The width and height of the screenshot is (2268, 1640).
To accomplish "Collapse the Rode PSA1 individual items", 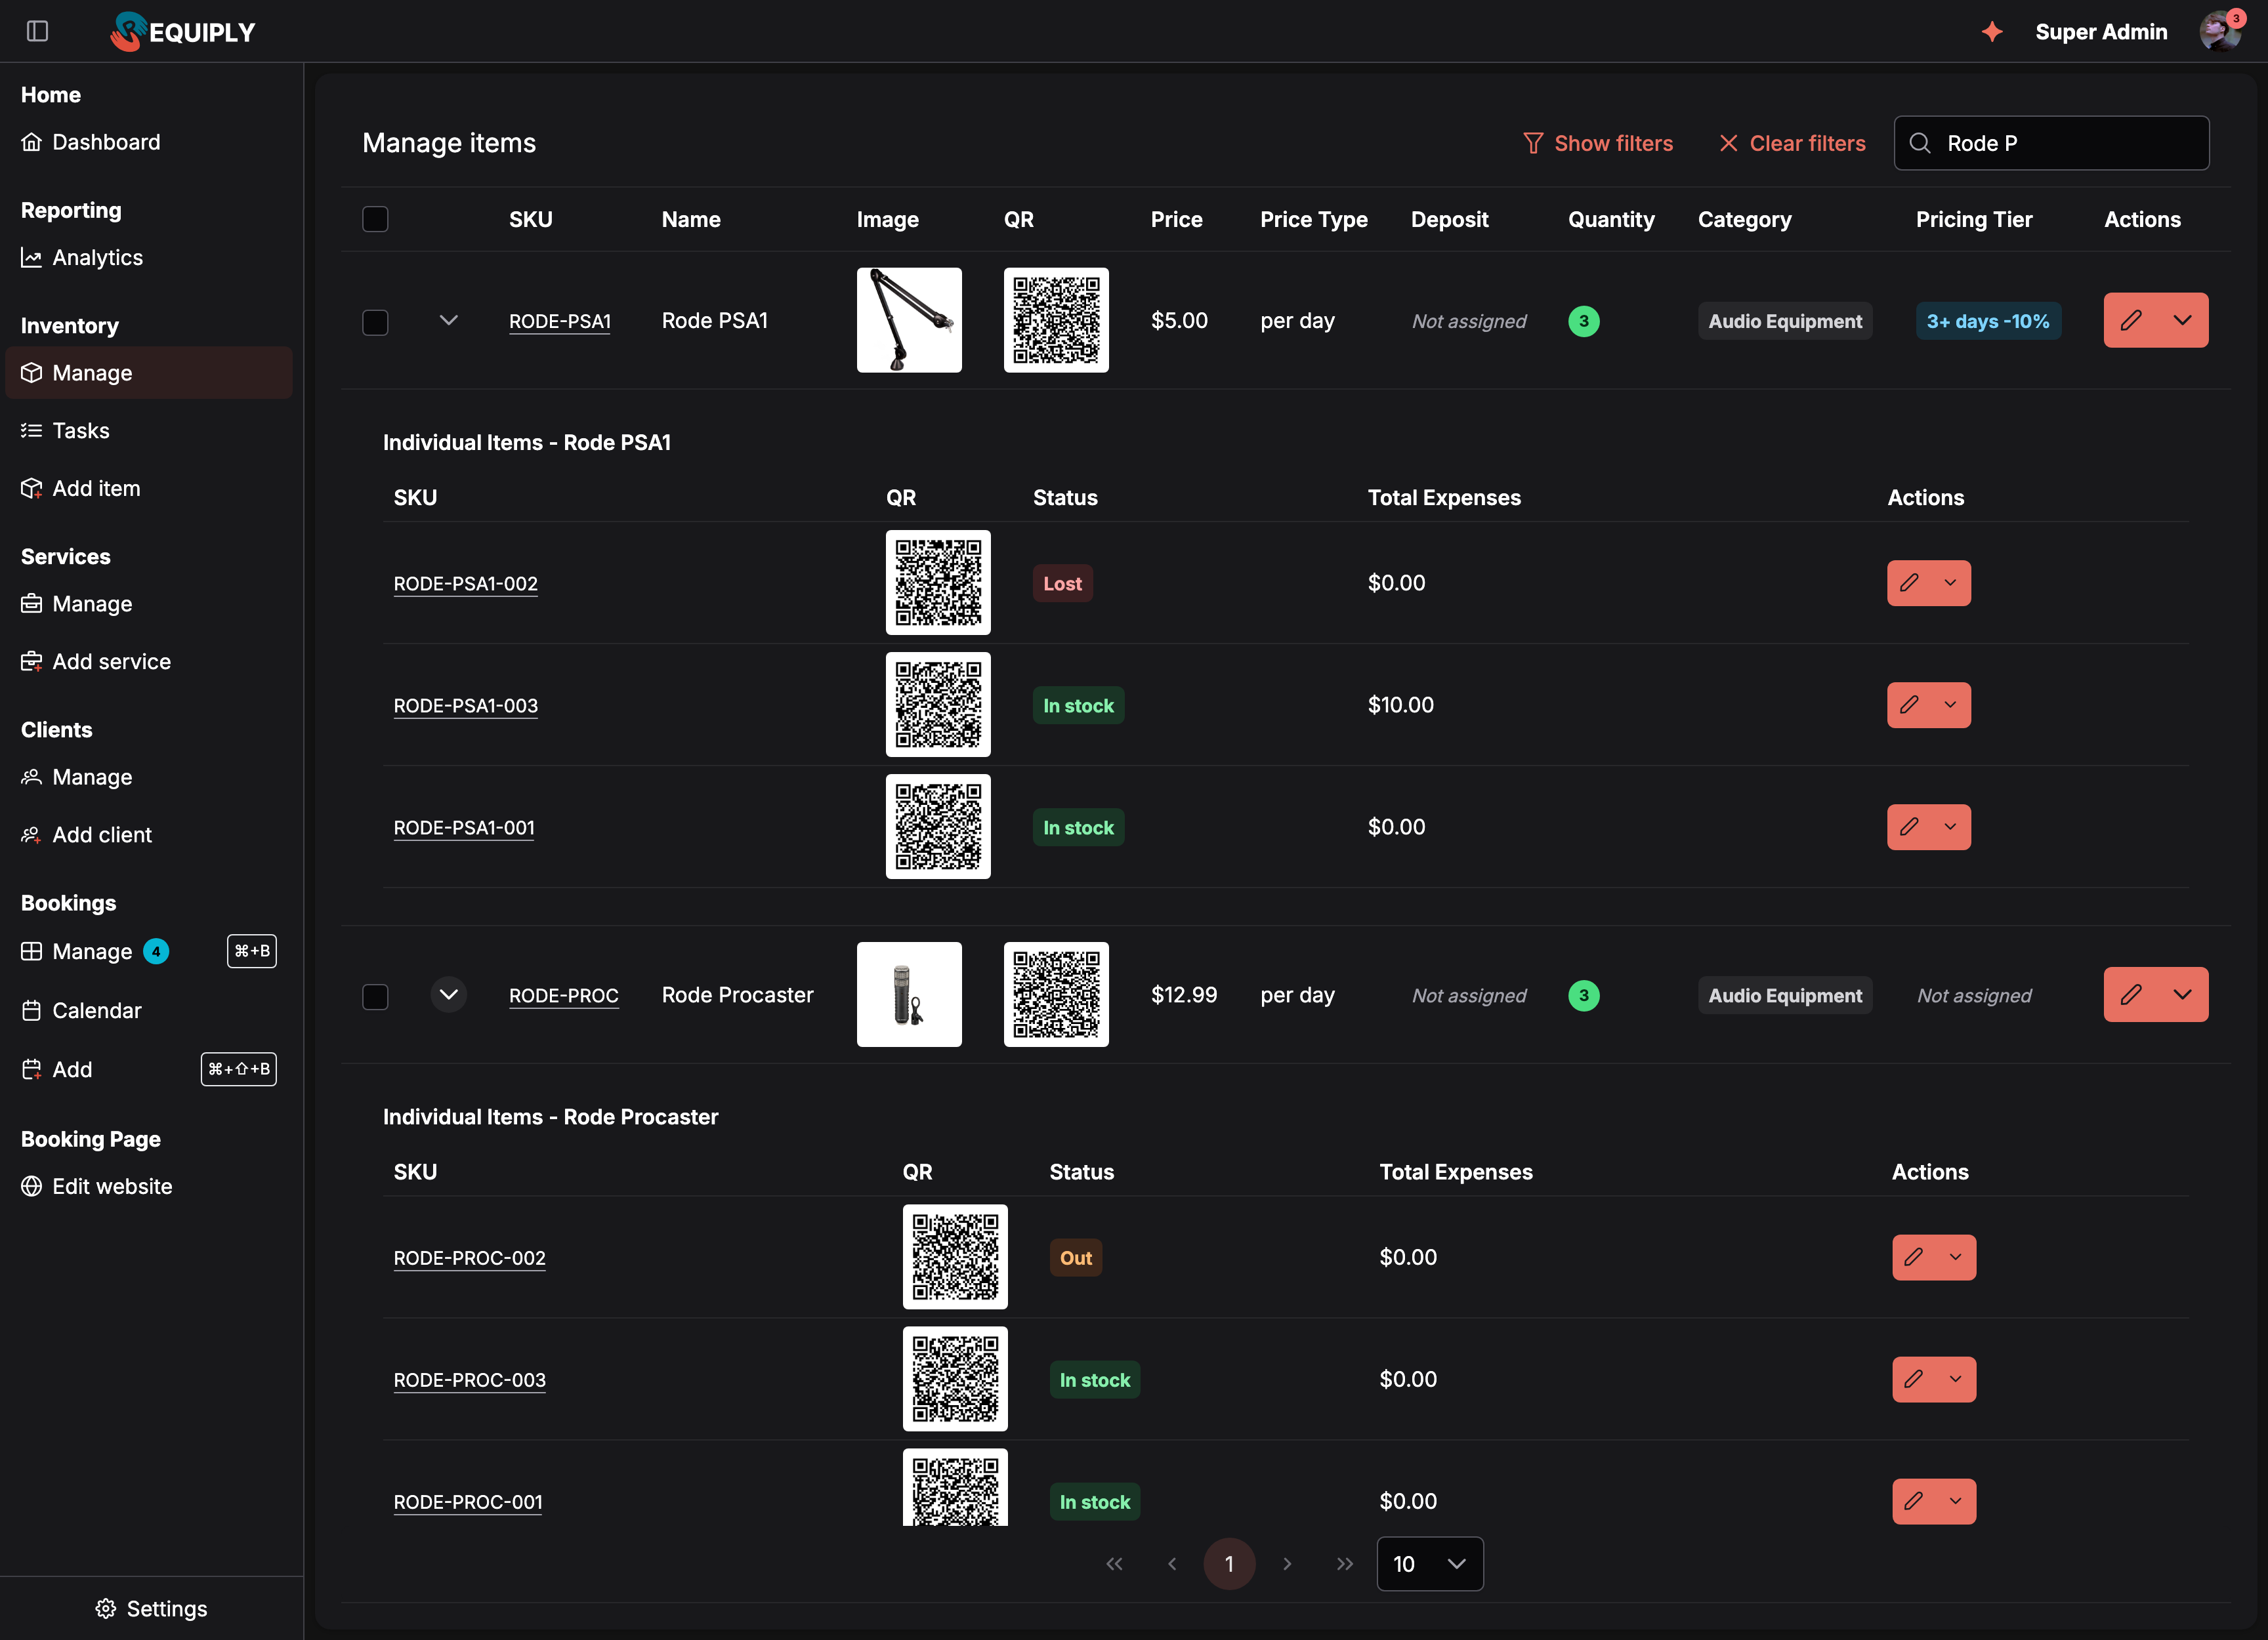I will (449, 320).
